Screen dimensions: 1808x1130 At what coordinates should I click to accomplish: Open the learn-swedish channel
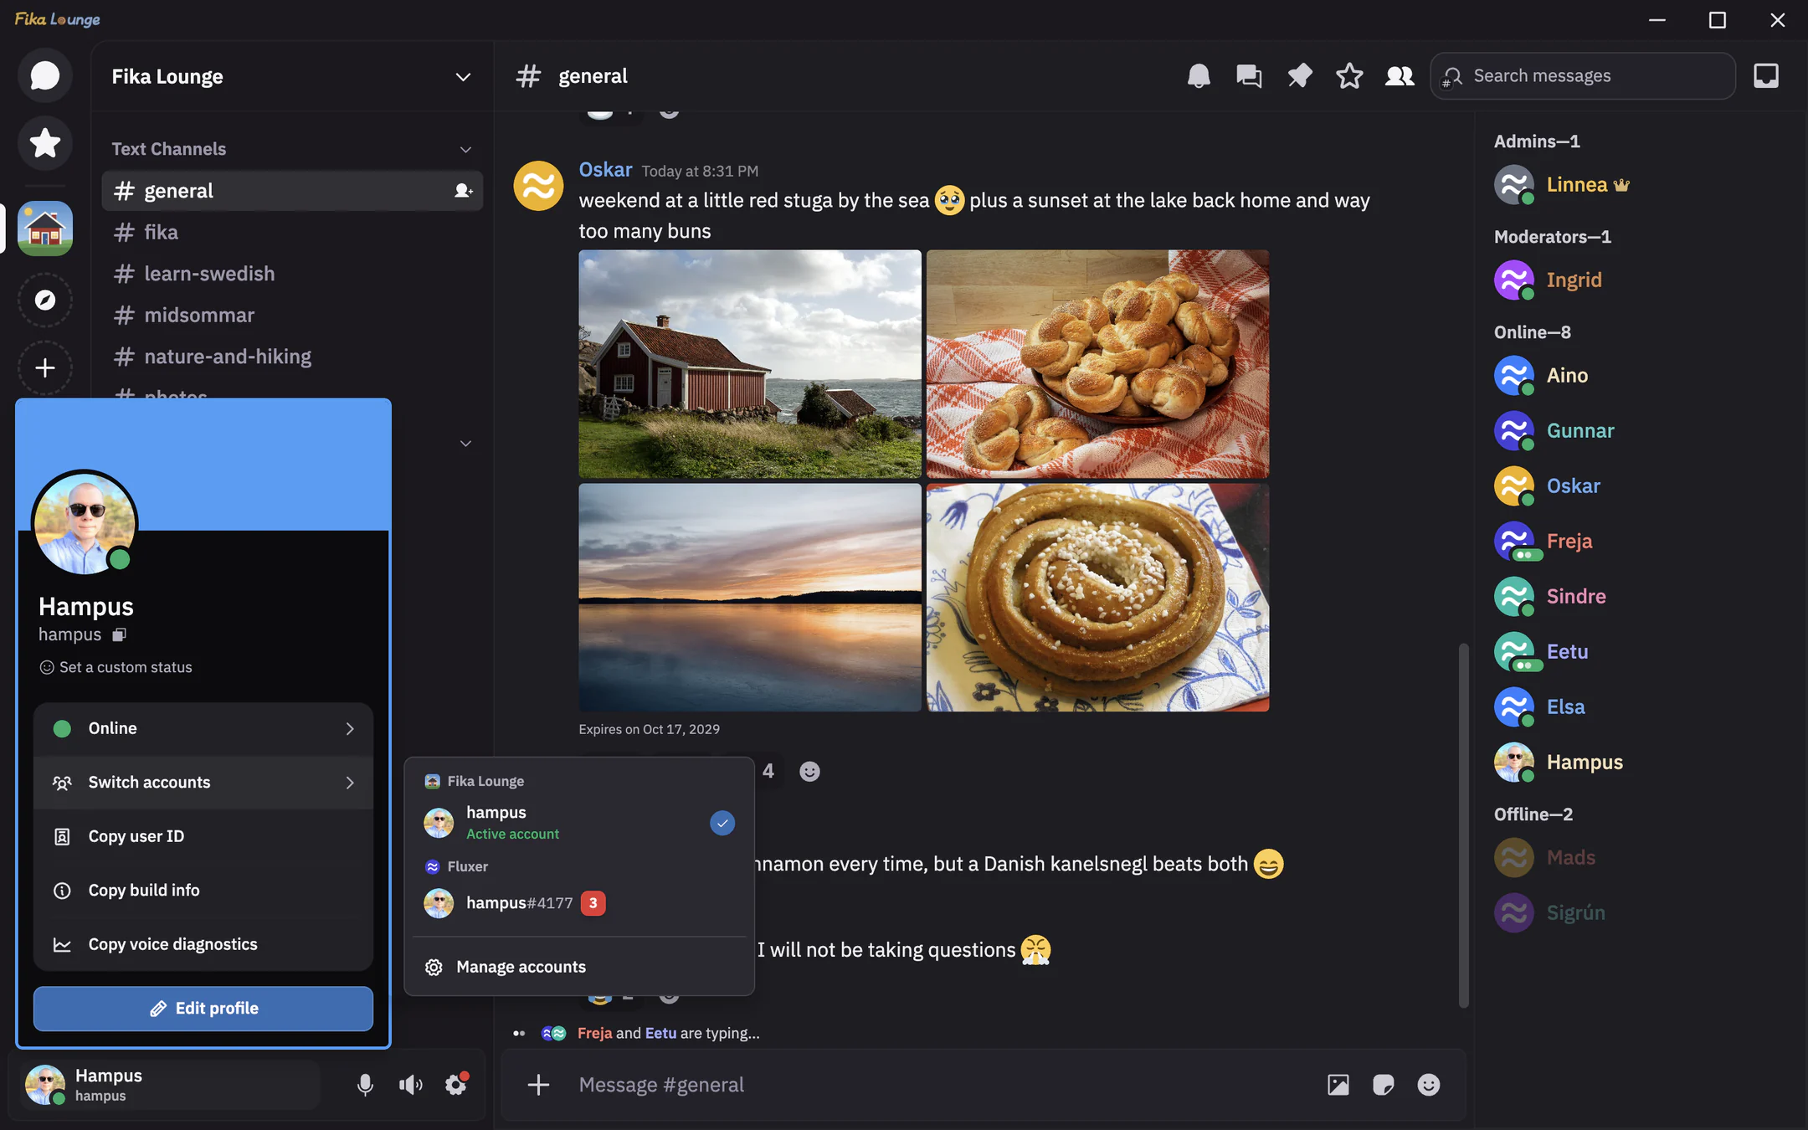pos(292,274)
